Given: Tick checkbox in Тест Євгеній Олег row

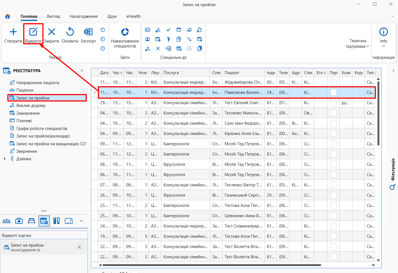Looking at the screenshot, I should pyautogui.click(x=334, y=102).
